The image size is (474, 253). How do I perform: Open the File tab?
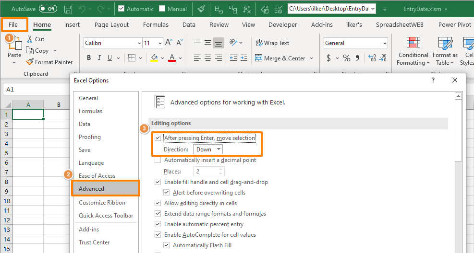[x=13, y=25]
